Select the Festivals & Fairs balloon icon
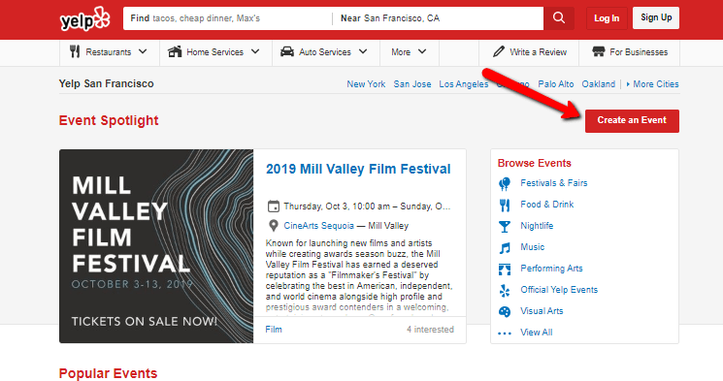The image size is (723, 381). [x=505, y=183]
